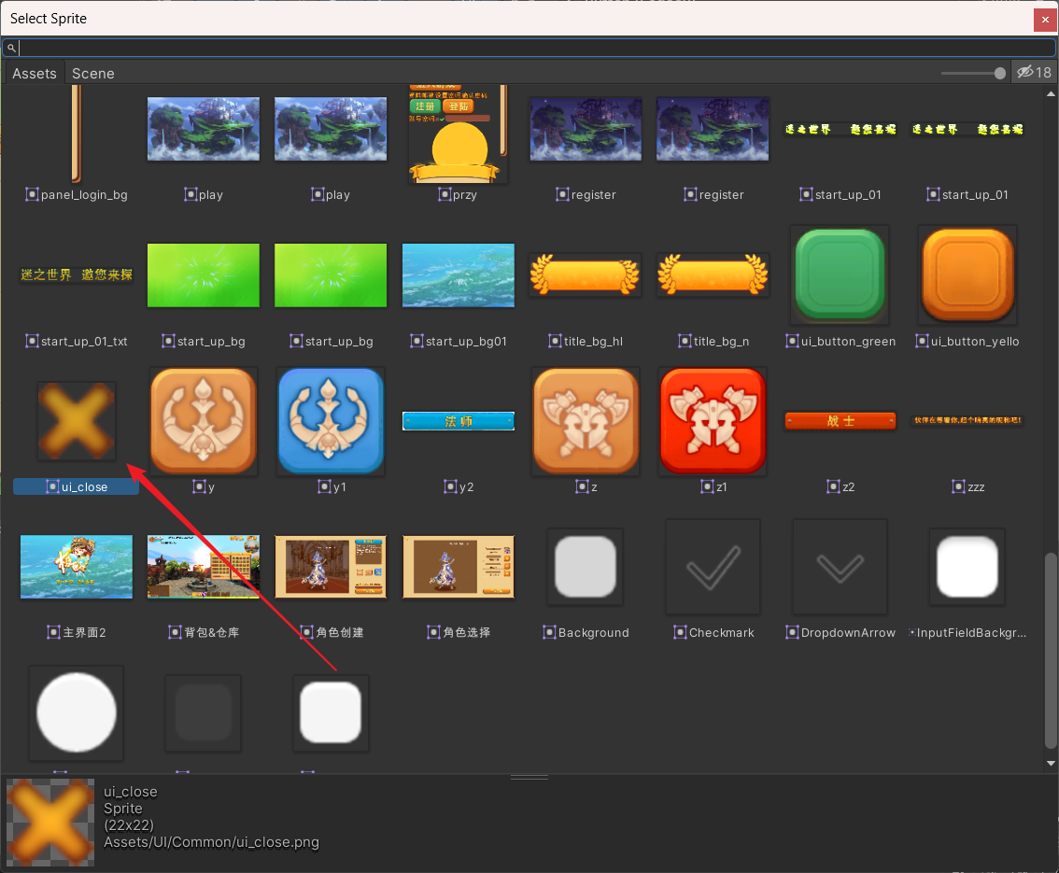Screen dimensions: 1059x873
Task: Select the InputFieldBackground sprite
Action: pyautogui.click(x=967, y=567)
